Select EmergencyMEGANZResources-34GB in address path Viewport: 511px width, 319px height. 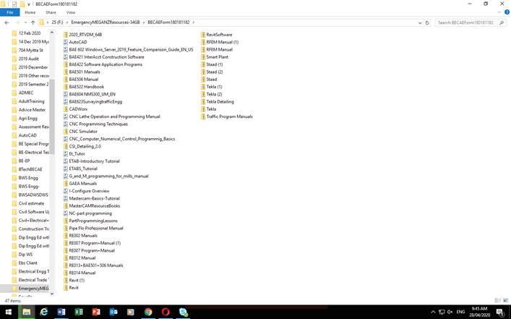click(106, 22)
